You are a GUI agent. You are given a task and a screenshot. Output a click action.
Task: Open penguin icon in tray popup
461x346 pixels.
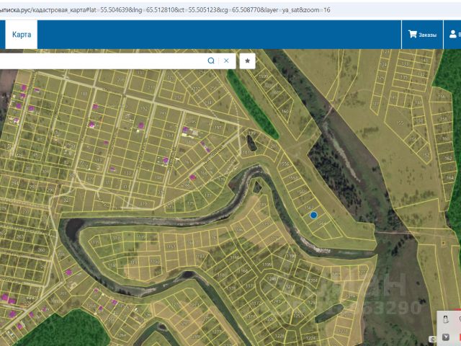coord(445,319)
